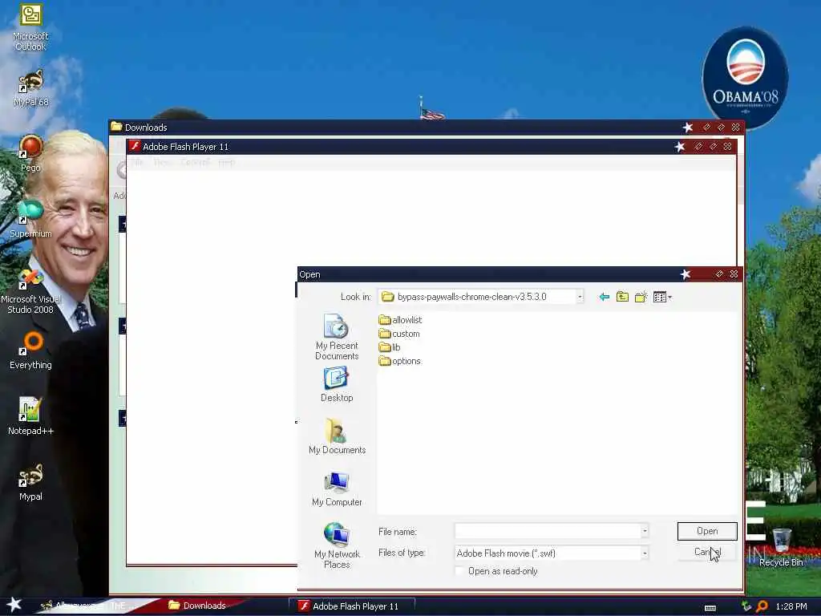
Task: Click the folder icon in Downloads title bar
Action: 116,127
